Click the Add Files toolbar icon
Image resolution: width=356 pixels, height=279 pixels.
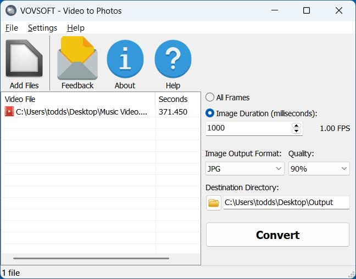click(x=24, y=59)
